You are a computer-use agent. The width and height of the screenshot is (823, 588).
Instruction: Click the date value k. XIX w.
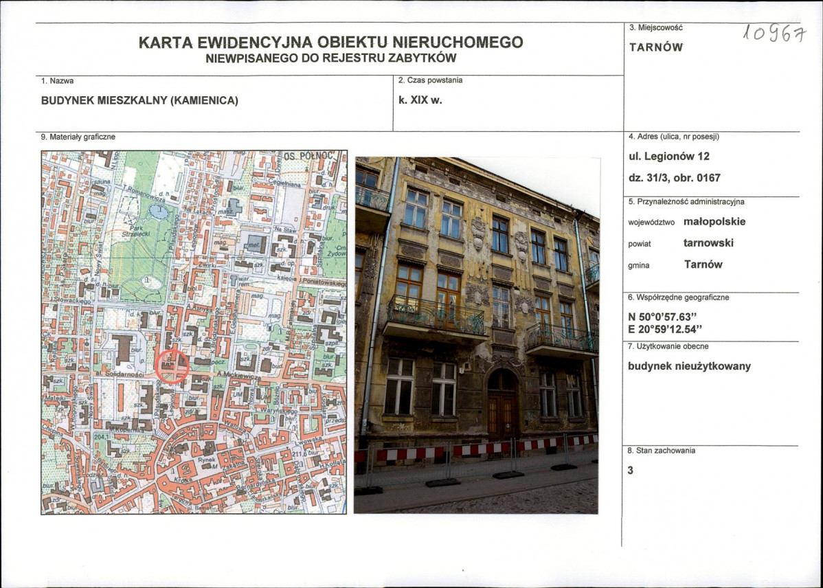coord(420,100)
